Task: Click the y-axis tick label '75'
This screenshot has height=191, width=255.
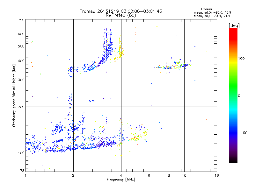Action: [x=22, y=171]
